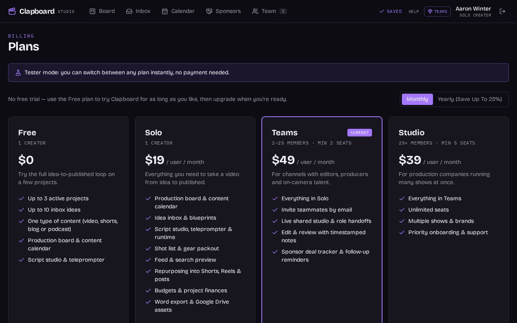Click the Saved status indicator
517x323 pixels.
pos(391,12)
